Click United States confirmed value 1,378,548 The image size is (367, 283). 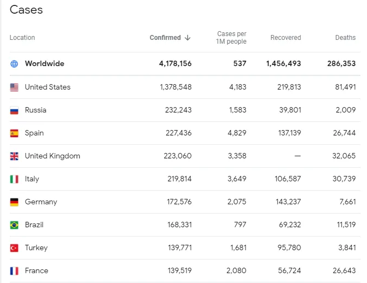click(176, 87)
